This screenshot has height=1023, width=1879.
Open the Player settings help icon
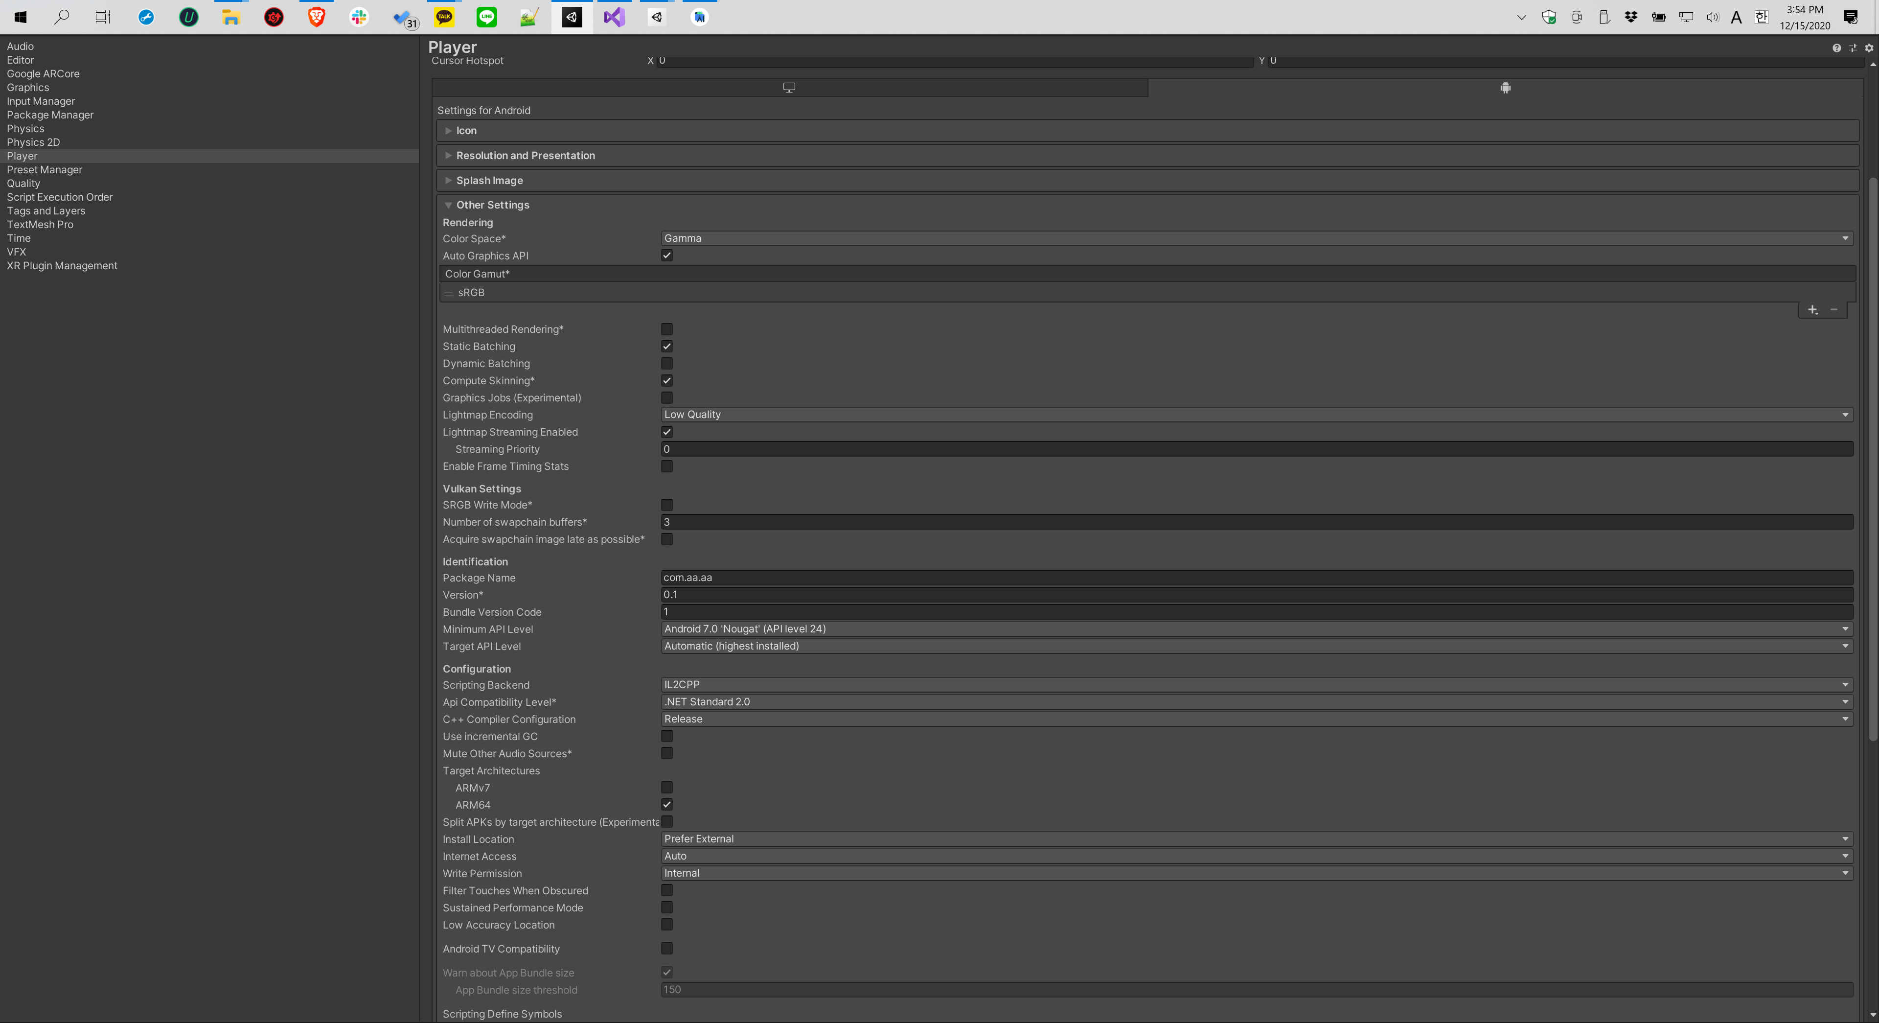(1836, 48)
